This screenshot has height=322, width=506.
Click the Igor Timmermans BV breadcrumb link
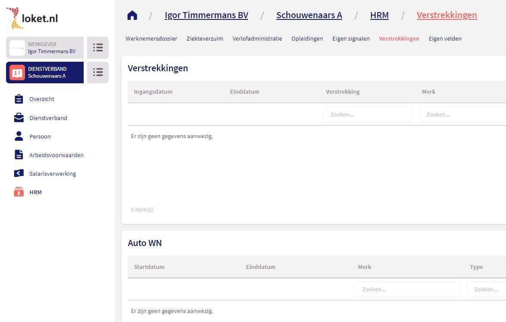tap(206, 16)
